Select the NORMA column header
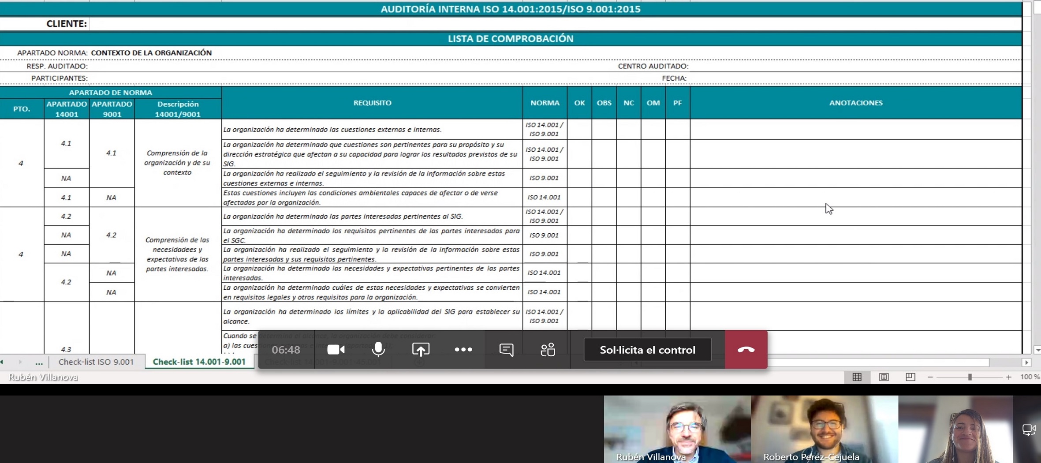Image resolution: width=1041 pixels, height=463 pixels. [545, 103]
